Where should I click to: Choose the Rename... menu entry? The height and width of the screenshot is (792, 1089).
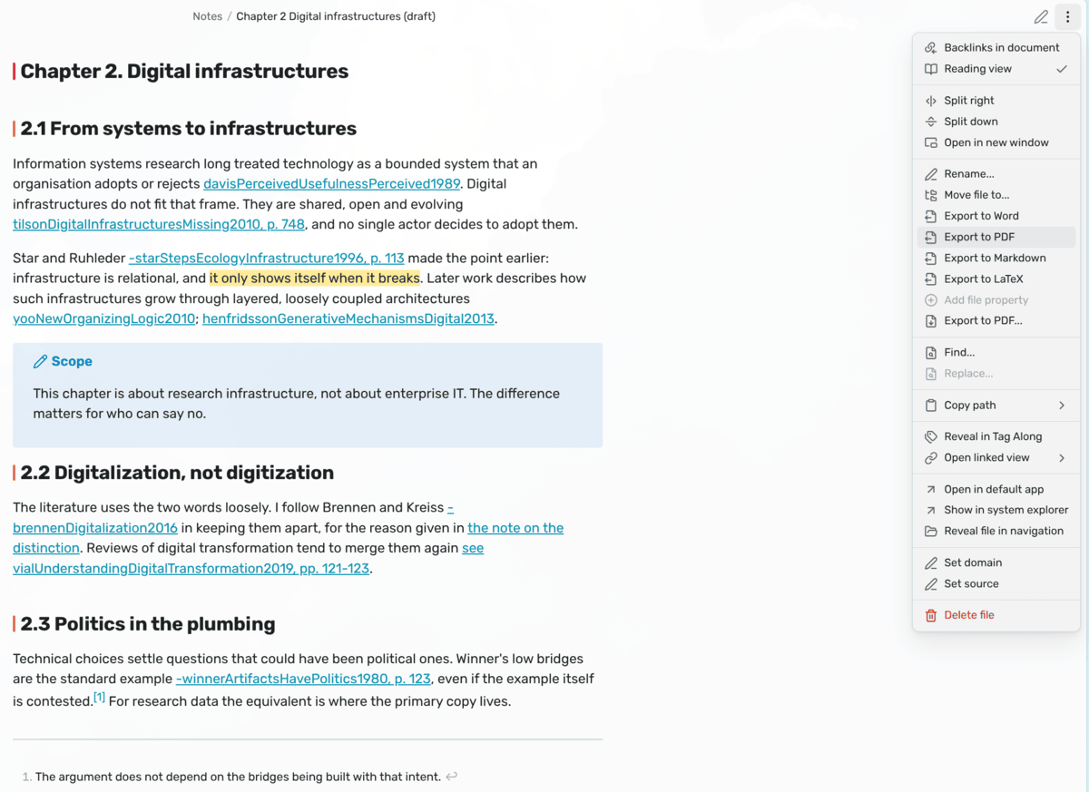coord(996,174)
